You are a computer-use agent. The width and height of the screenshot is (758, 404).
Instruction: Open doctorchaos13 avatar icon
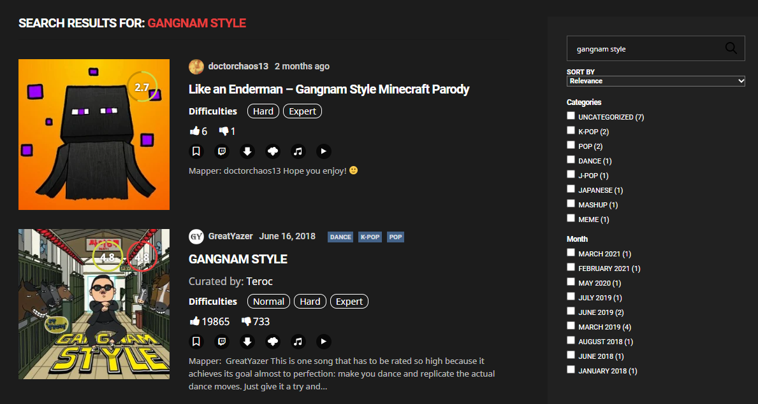[196, 67]
